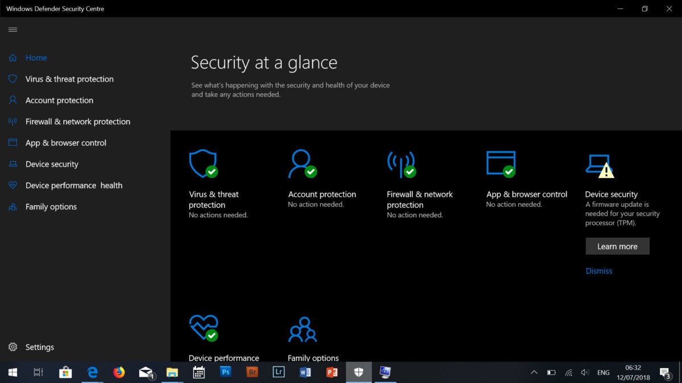Click the Account protection tile title
Screen dimensions: 682x383
tap(322, 194)
